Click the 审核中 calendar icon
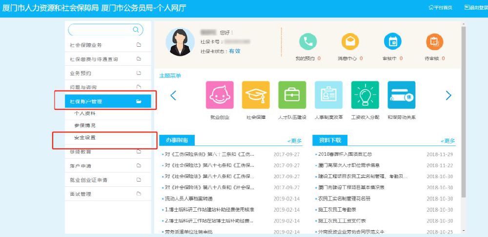 click(x=392, y=42)
